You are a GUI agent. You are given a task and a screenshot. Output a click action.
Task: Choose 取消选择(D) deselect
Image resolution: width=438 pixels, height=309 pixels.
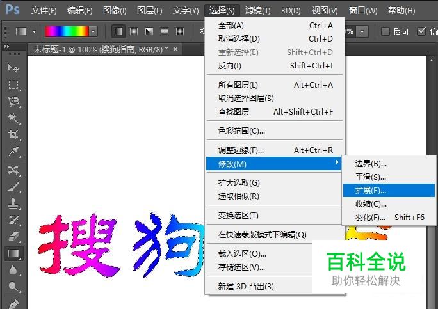tap(275, 39)
